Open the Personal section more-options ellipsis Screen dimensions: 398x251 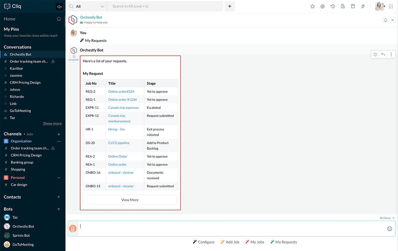coord(59,178)
